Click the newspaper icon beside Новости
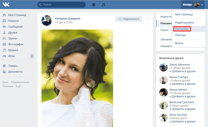This screenshot has height=127, width=208. pos(4,21)
